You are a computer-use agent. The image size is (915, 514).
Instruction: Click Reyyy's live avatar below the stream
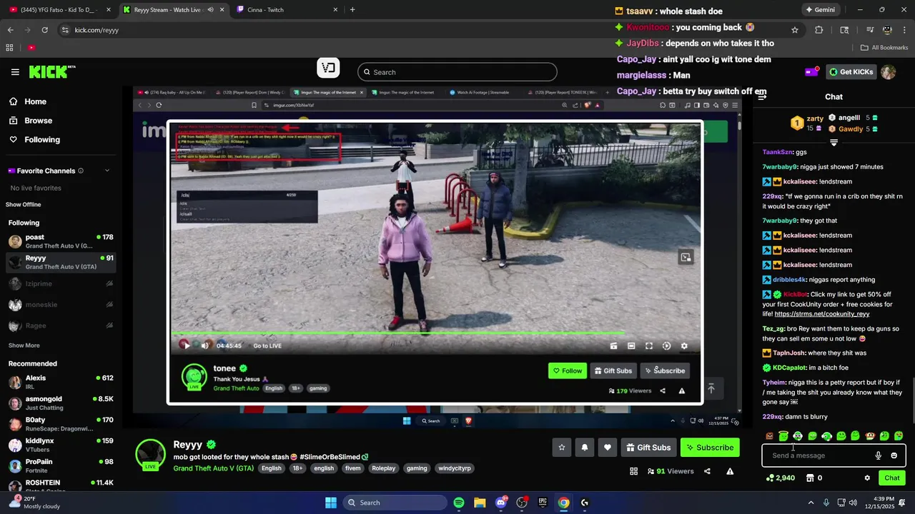pyautogui.click(x=150, y=454)
